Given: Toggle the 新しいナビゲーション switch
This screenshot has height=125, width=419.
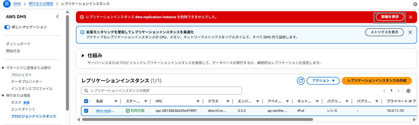Looking at the screenshot, I should tap(7, 27).
